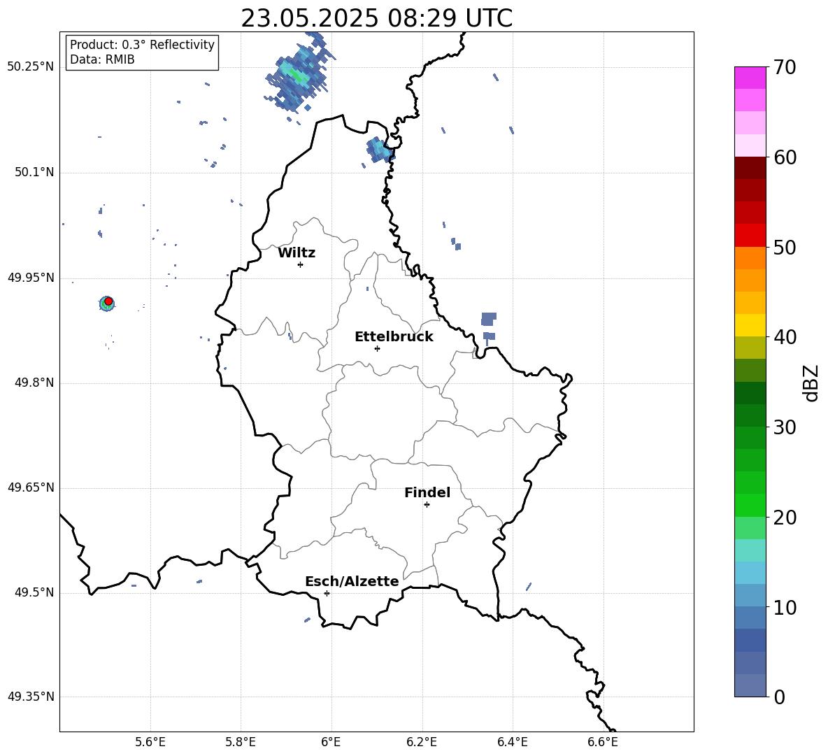The width and height of the screenshot is (828, 756).
Task: Click the colorbar tick label 0
Action: click(780, 697)
